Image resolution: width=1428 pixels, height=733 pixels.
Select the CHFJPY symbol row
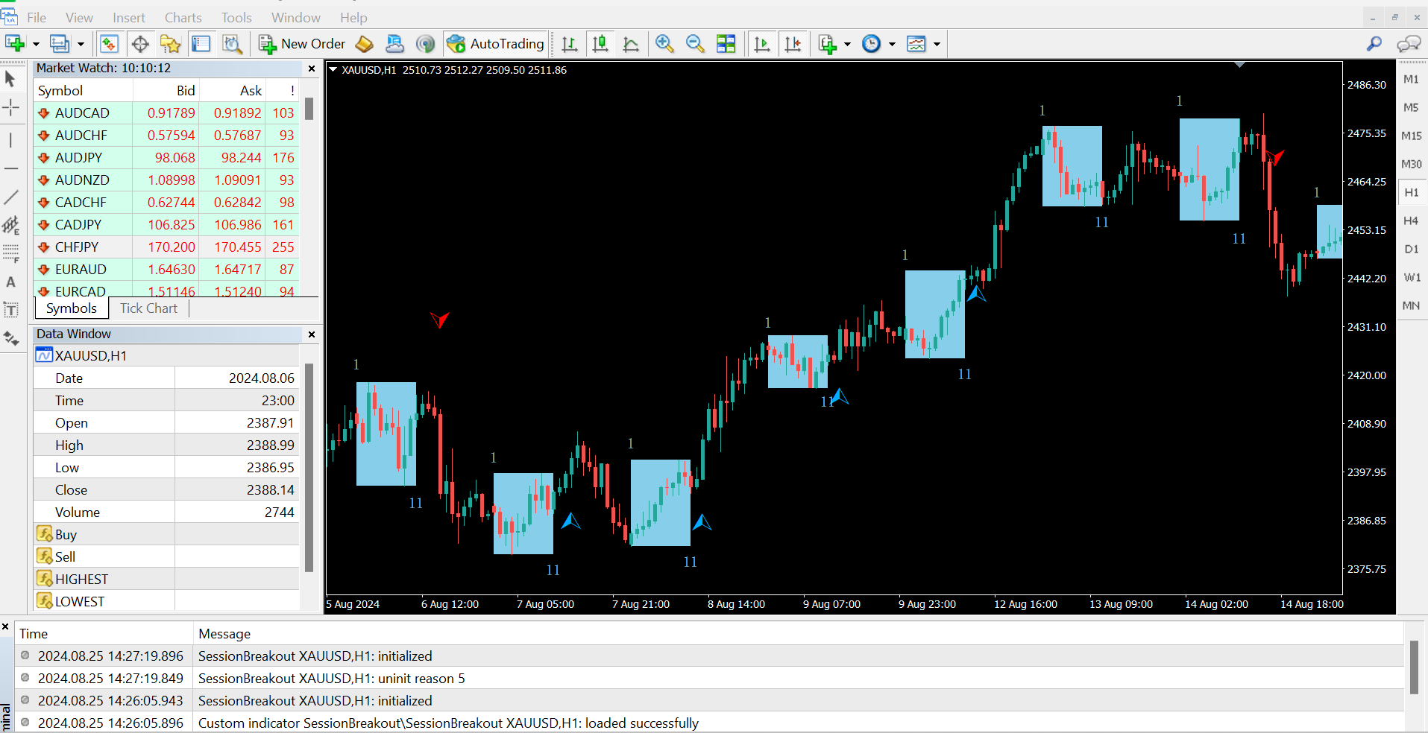click(167, 247)
